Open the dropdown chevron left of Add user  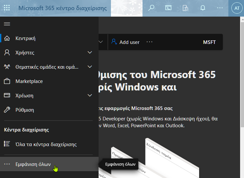(x=101, y=42)
